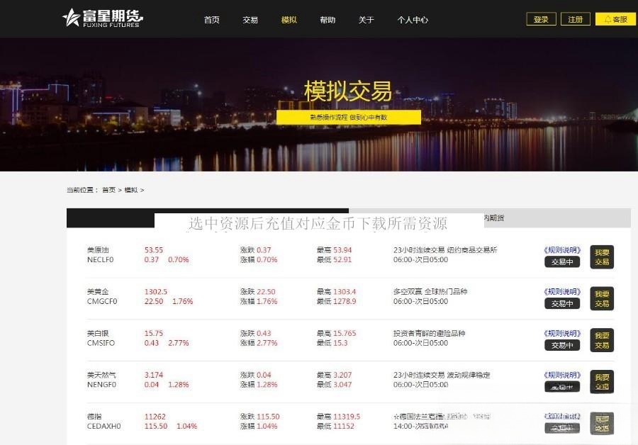Open the 客服 customer service bell button

tap(614, 19)
